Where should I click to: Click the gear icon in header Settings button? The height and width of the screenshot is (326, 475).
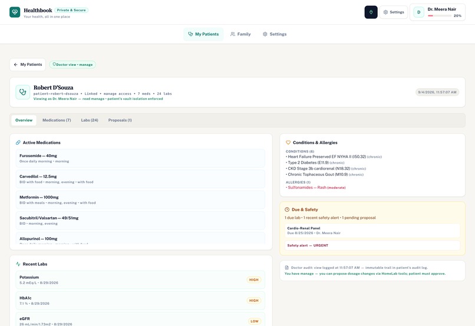point(385,12)
